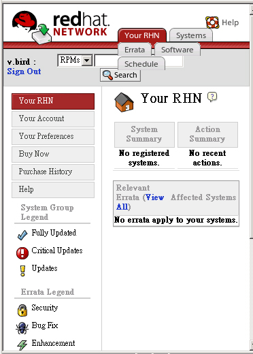Open the Errata tab
The image size is (253, 354).
tap(135, 50)
